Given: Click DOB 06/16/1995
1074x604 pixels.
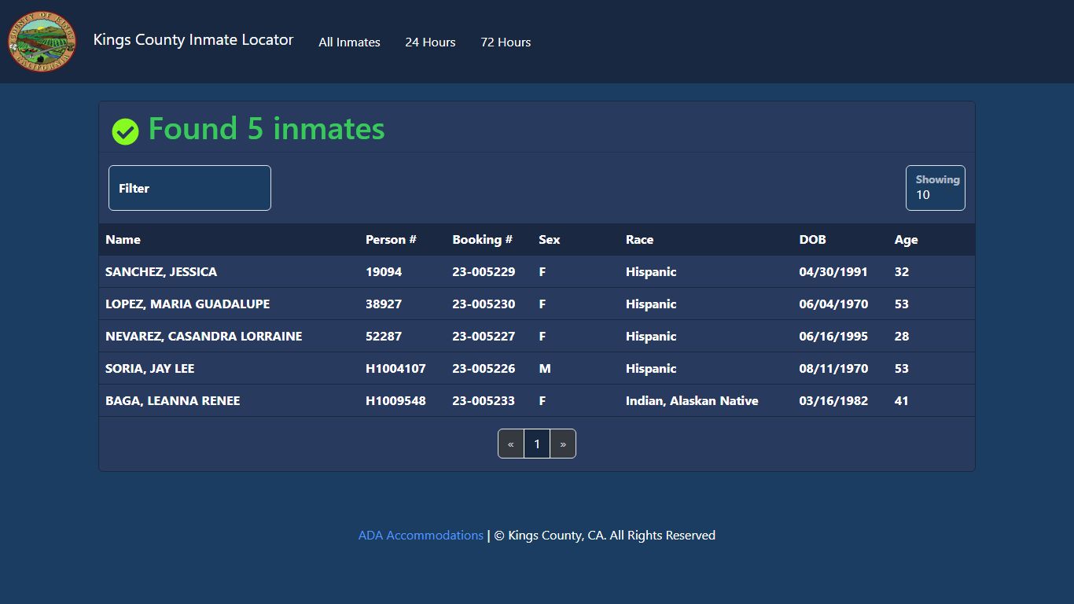Looking at the screenshot, I should coord(833,337).
